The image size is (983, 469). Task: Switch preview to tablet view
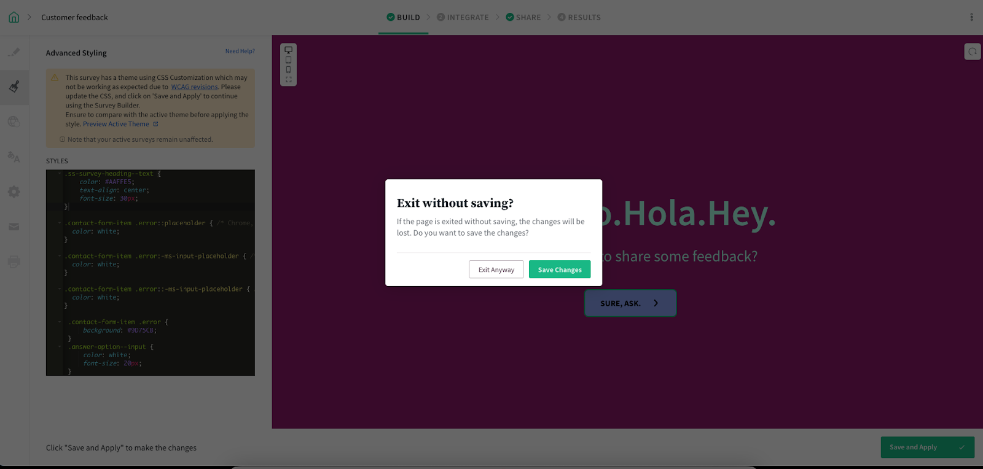pyautogui.click(x=288, y=60)
